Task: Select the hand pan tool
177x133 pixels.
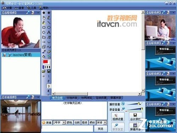Action: tap(44, 18)
